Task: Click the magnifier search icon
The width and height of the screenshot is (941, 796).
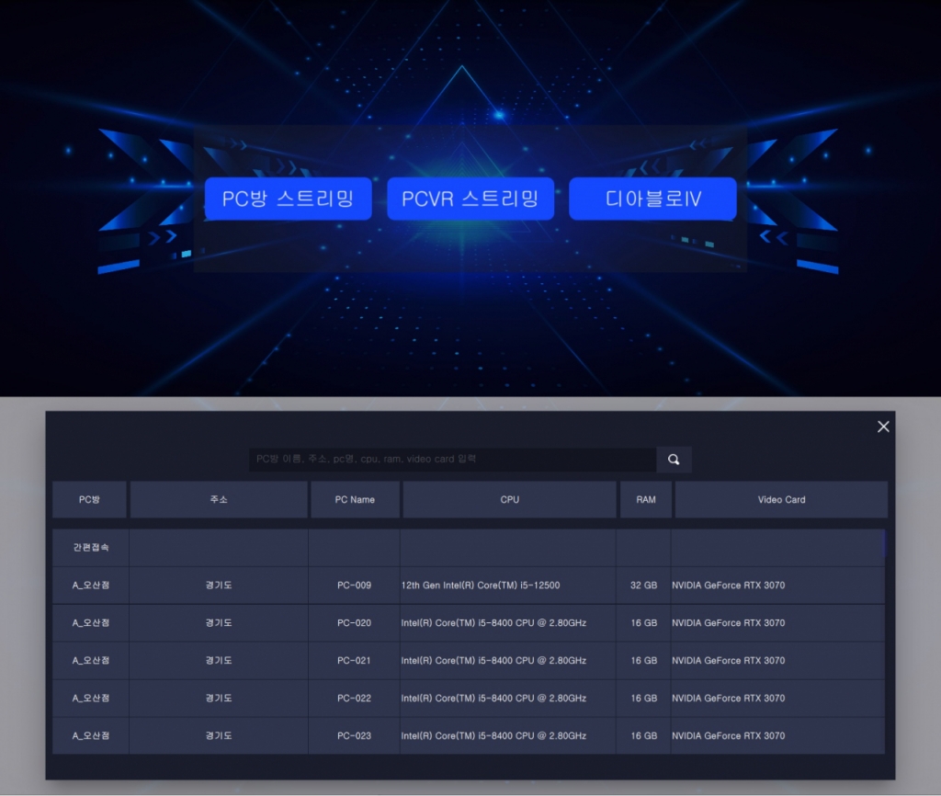Action: (x=674, y=460)
